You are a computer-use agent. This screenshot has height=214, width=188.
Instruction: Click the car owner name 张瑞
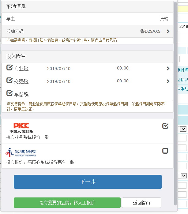click(x=164, y=19)
